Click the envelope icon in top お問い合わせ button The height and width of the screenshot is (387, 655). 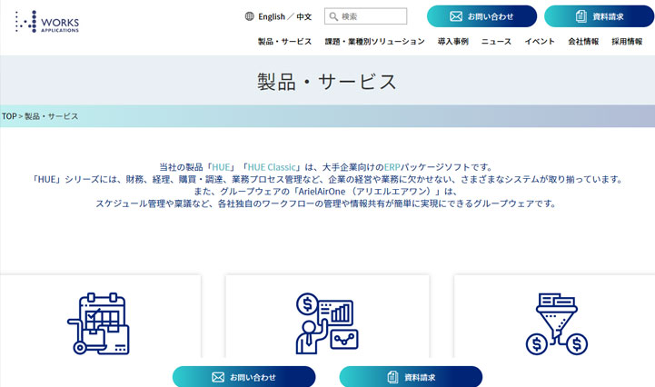[x=456, y=16]
